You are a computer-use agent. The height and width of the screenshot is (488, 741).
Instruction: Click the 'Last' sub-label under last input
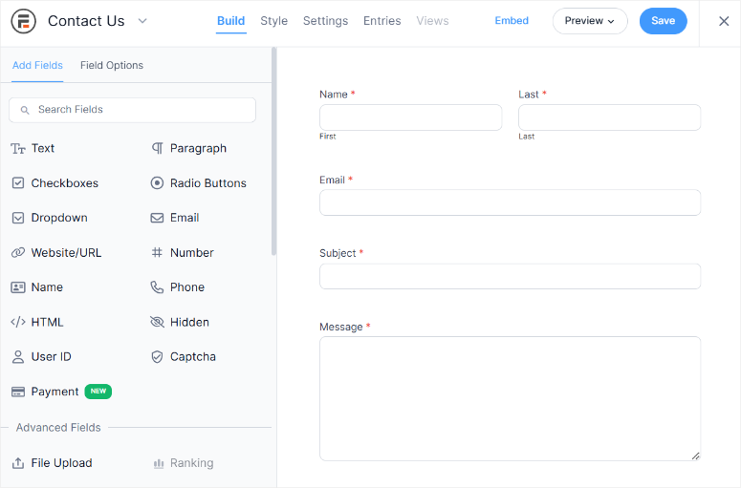coord(527,137)
